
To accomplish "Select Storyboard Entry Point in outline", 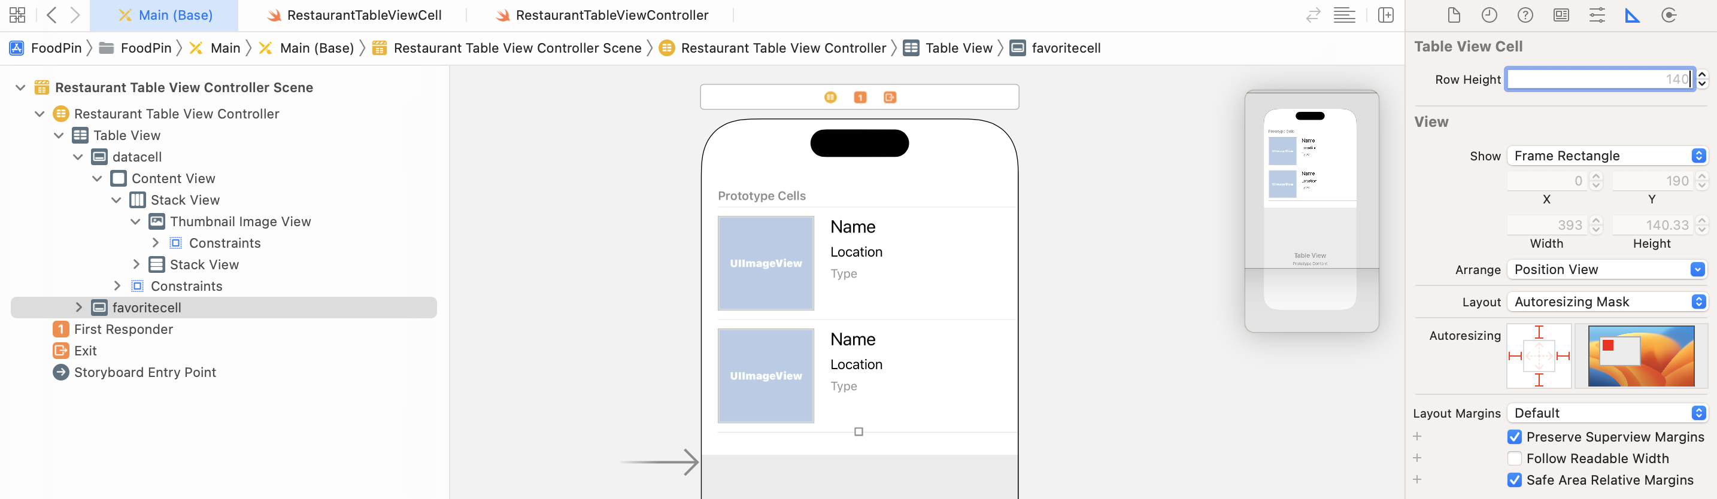I will [x=145, y=372].
